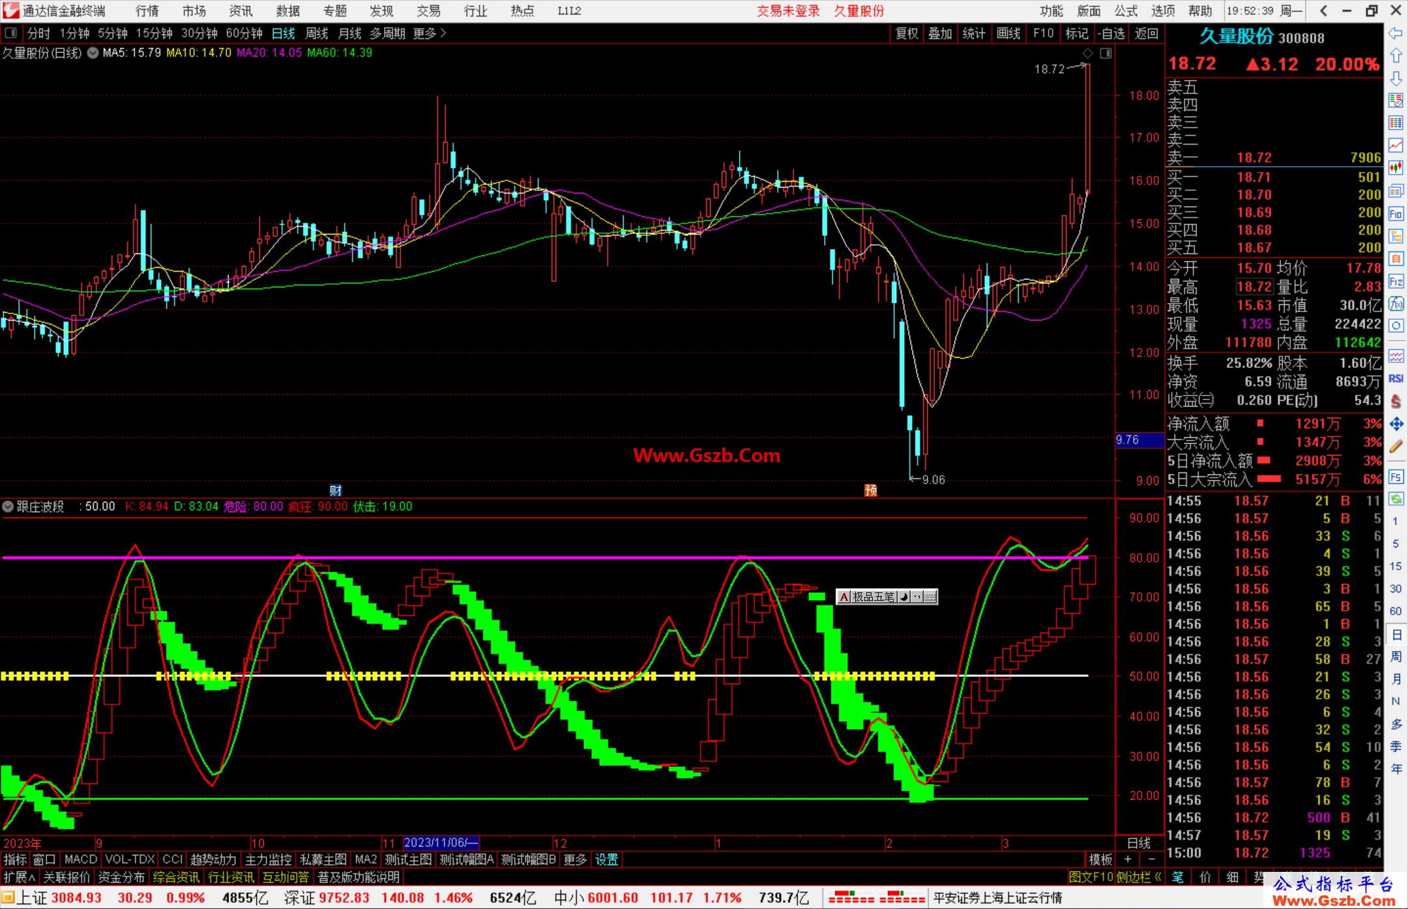The height and width of the screenshot is (909, 1408).
Task: Click the 返回 return button
Action: click(1146, 33)
